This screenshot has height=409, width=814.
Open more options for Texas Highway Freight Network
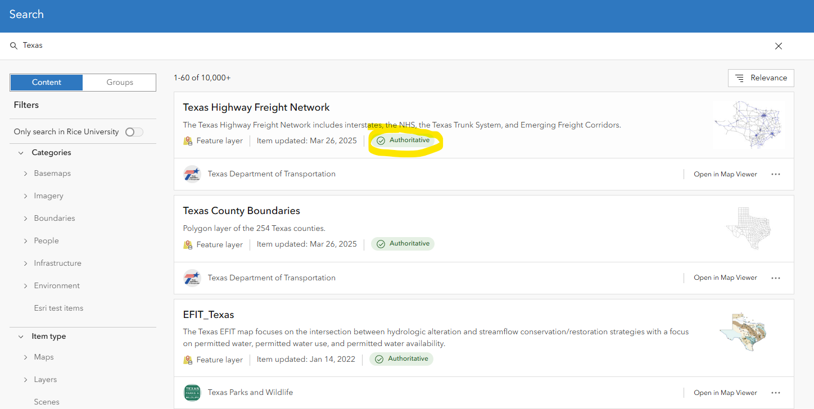coord(776,174)
